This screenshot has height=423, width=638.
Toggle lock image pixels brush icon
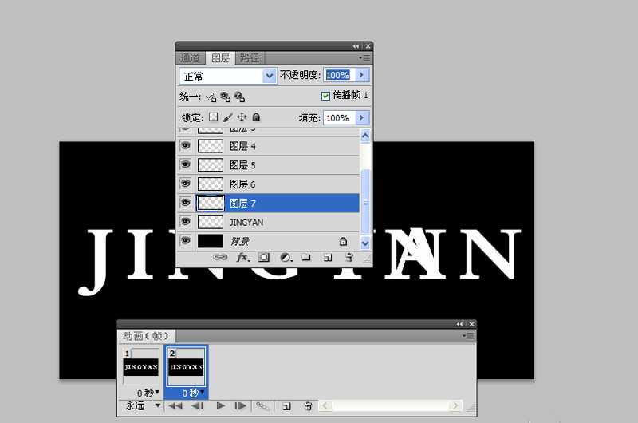227,117
